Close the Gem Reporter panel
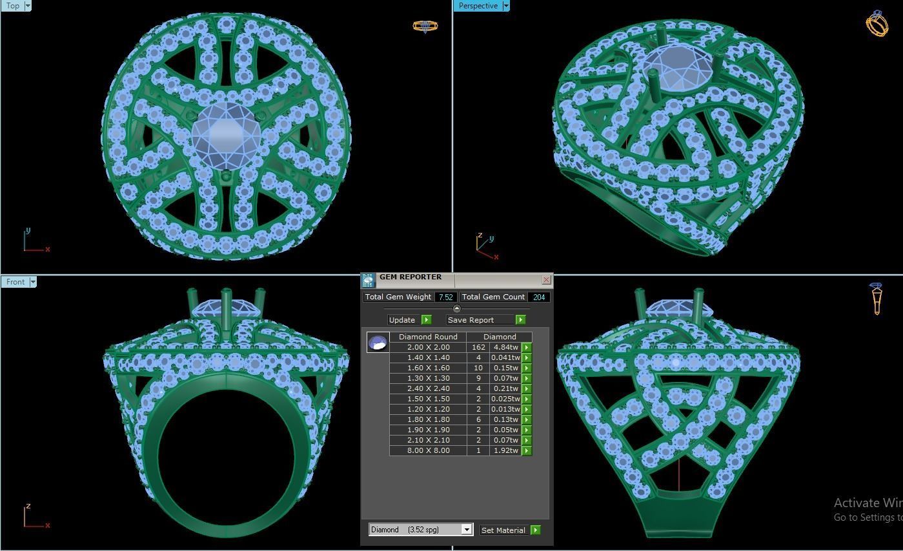The width and height of the screenshot is (903, 551). (547, 279)
